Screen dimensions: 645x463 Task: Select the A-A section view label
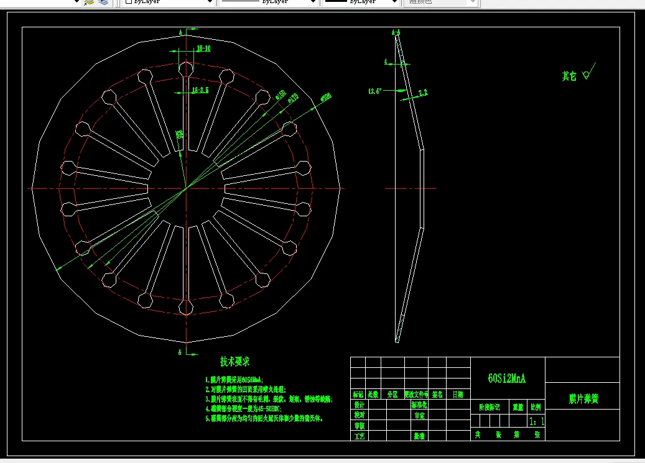[396, 32]
